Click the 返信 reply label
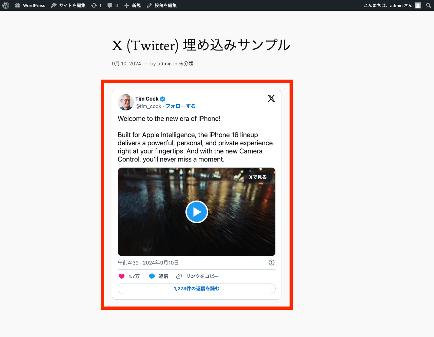The image size is (434, 337). 163,276
